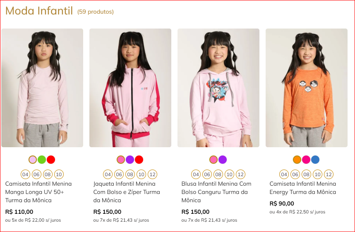355x232 pixels.
Task: Choose size 04 for UV 50+ camiseta
Action: coord(25,175)
